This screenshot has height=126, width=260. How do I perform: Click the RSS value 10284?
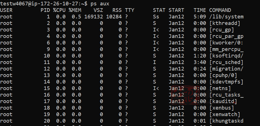114,17
